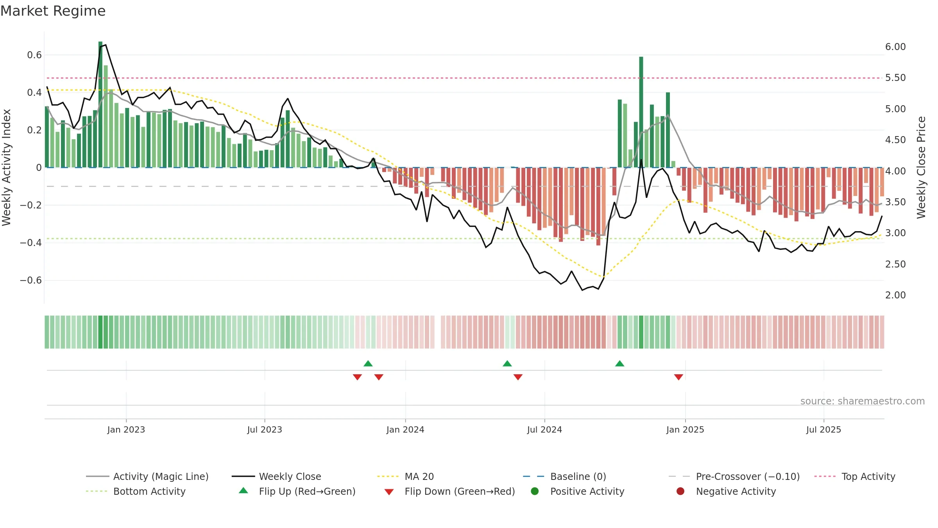Toggle Weekly Close legend entry
938x528 pixels.
(x=276, y=476)
